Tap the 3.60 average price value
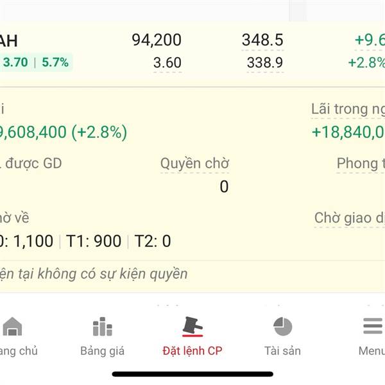The width and height of the screenshot is (385, 385). 167,63
